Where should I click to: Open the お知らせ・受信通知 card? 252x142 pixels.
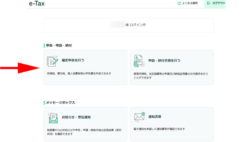(x=85, y=124)
